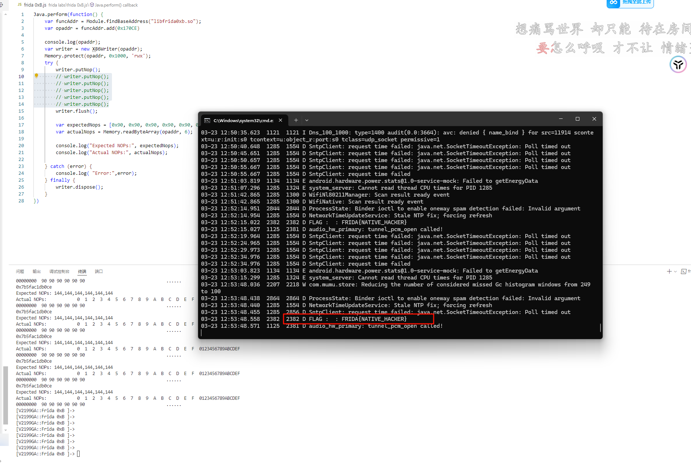Click the 拖拽至此上传 upload button
The width and height of the screenshot is (691, 467).
click(x=636, y=3)
